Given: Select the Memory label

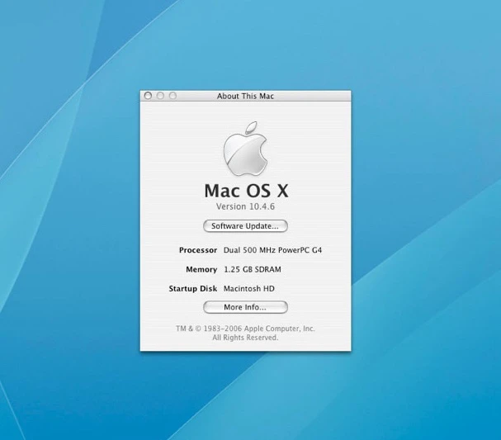Looking at the screenshot, I should click(x=201, y=269).
